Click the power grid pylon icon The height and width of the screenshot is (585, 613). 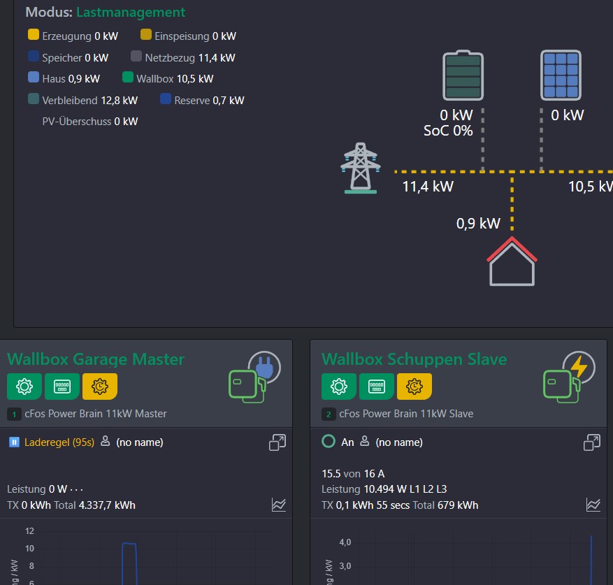tap(360, 168)
